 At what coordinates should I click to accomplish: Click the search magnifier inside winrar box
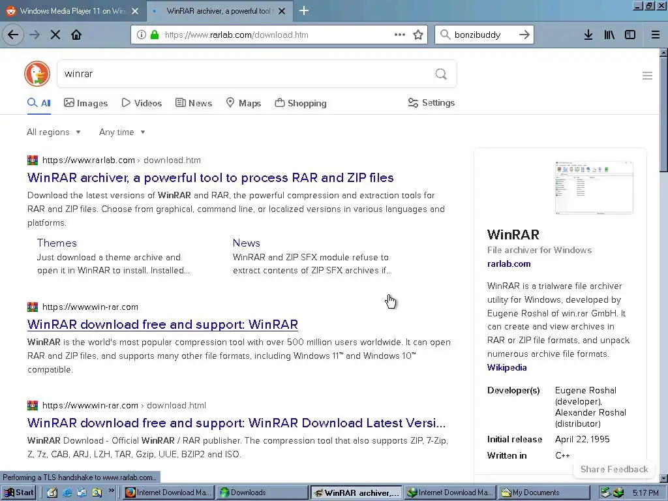coord(441,74)
